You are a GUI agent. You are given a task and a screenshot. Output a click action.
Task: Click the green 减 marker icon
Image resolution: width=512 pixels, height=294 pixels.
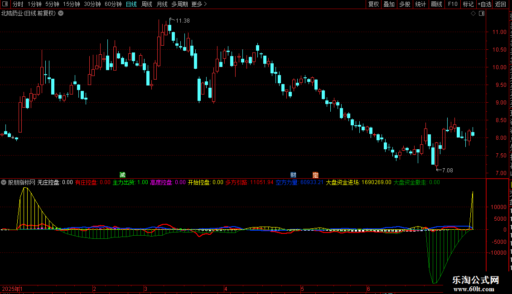pyautogui.click(x=122, y=175)
